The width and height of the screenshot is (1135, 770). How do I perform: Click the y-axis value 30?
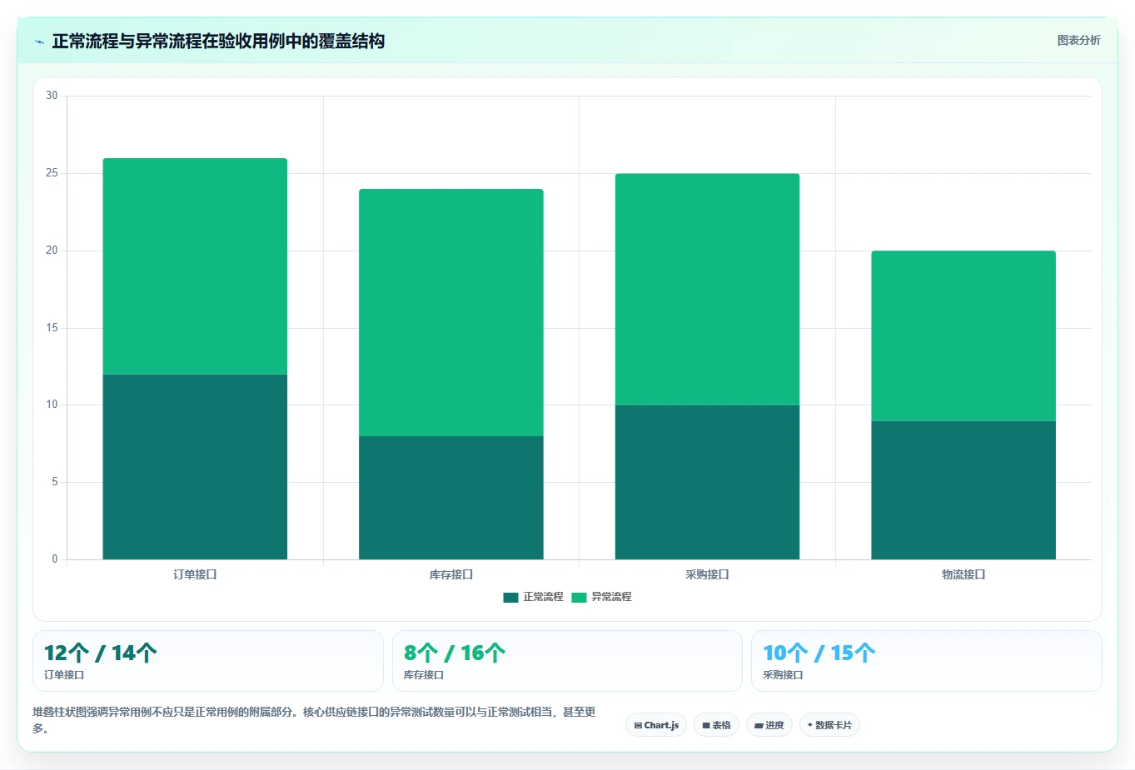point(52,96)
